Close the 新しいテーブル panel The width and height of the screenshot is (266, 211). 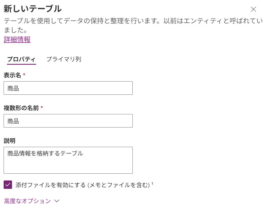pos(253,9)
